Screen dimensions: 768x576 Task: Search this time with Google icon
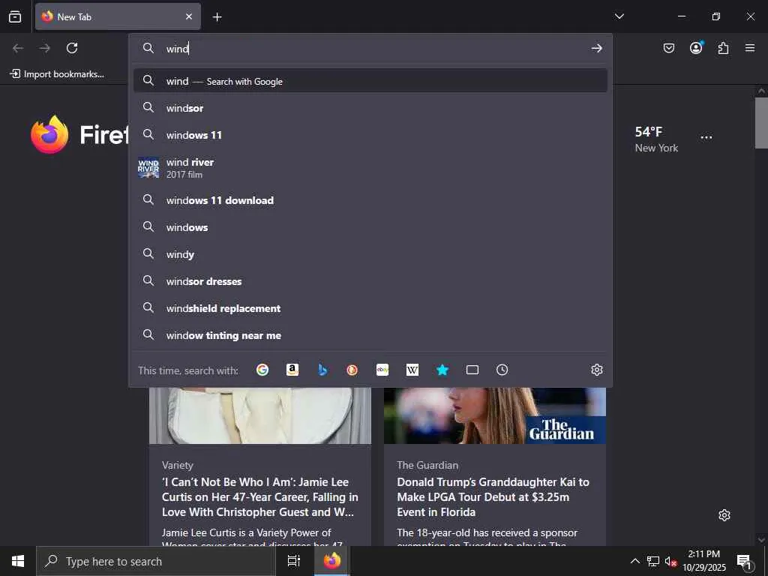(262, 370)
